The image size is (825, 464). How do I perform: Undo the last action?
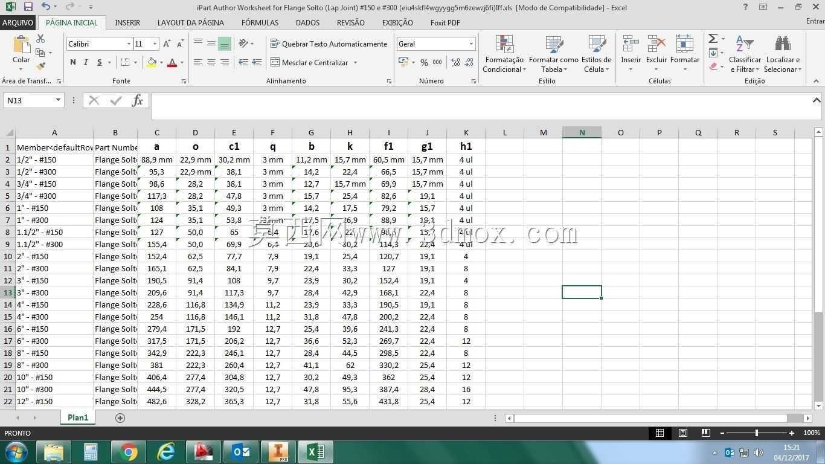point(46,7)
